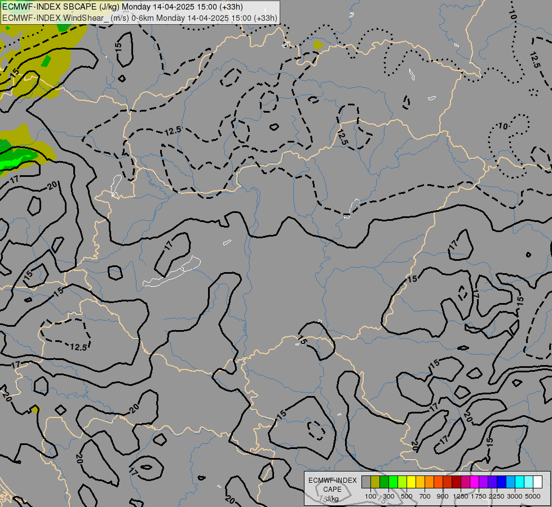Click the small olive CAPE square at top
552x507 pixels.
tap(318, 45)
